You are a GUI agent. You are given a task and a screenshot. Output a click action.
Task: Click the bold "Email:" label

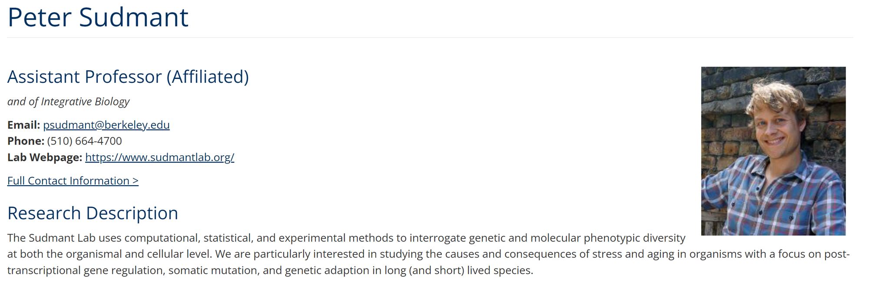pos(23,125)
